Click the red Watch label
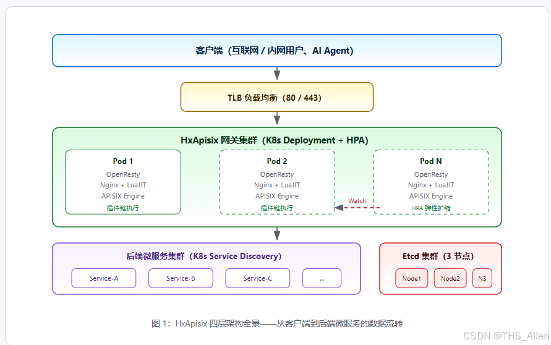This screenshot has width=551, height=345. click(x=357, y=200)
